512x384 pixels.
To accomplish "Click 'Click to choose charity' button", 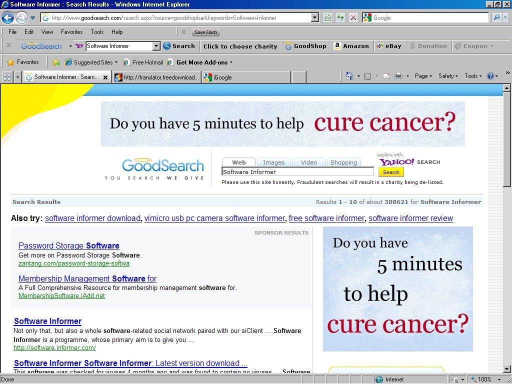I will tap(240, 46).
